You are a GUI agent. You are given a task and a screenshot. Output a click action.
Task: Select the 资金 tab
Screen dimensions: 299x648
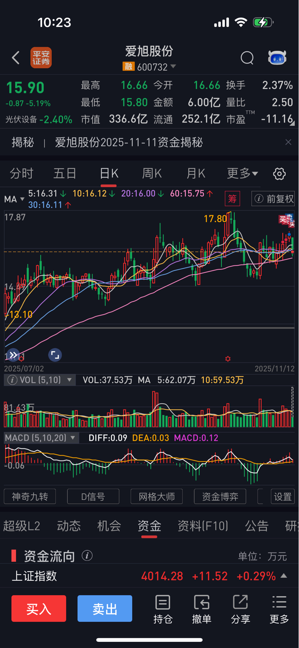[x=149, y=526]
